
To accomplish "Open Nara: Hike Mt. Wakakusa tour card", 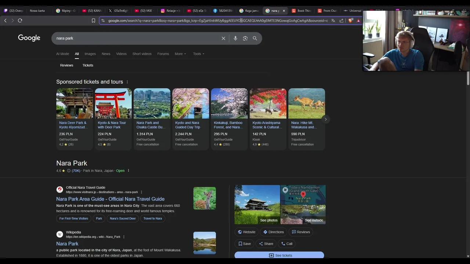I will point(307,119).
